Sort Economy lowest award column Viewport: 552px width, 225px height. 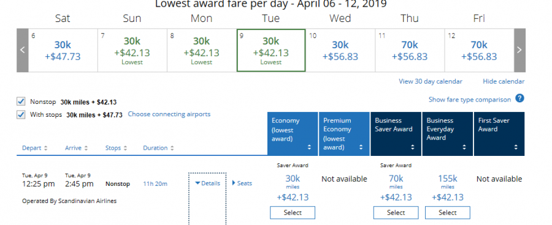pos(310,147)
